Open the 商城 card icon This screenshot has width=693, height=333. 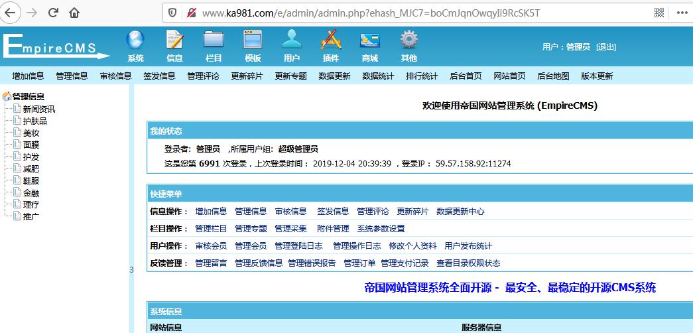(x=370, y=40)
